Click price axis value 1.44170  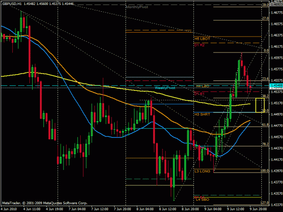point(277,160)
